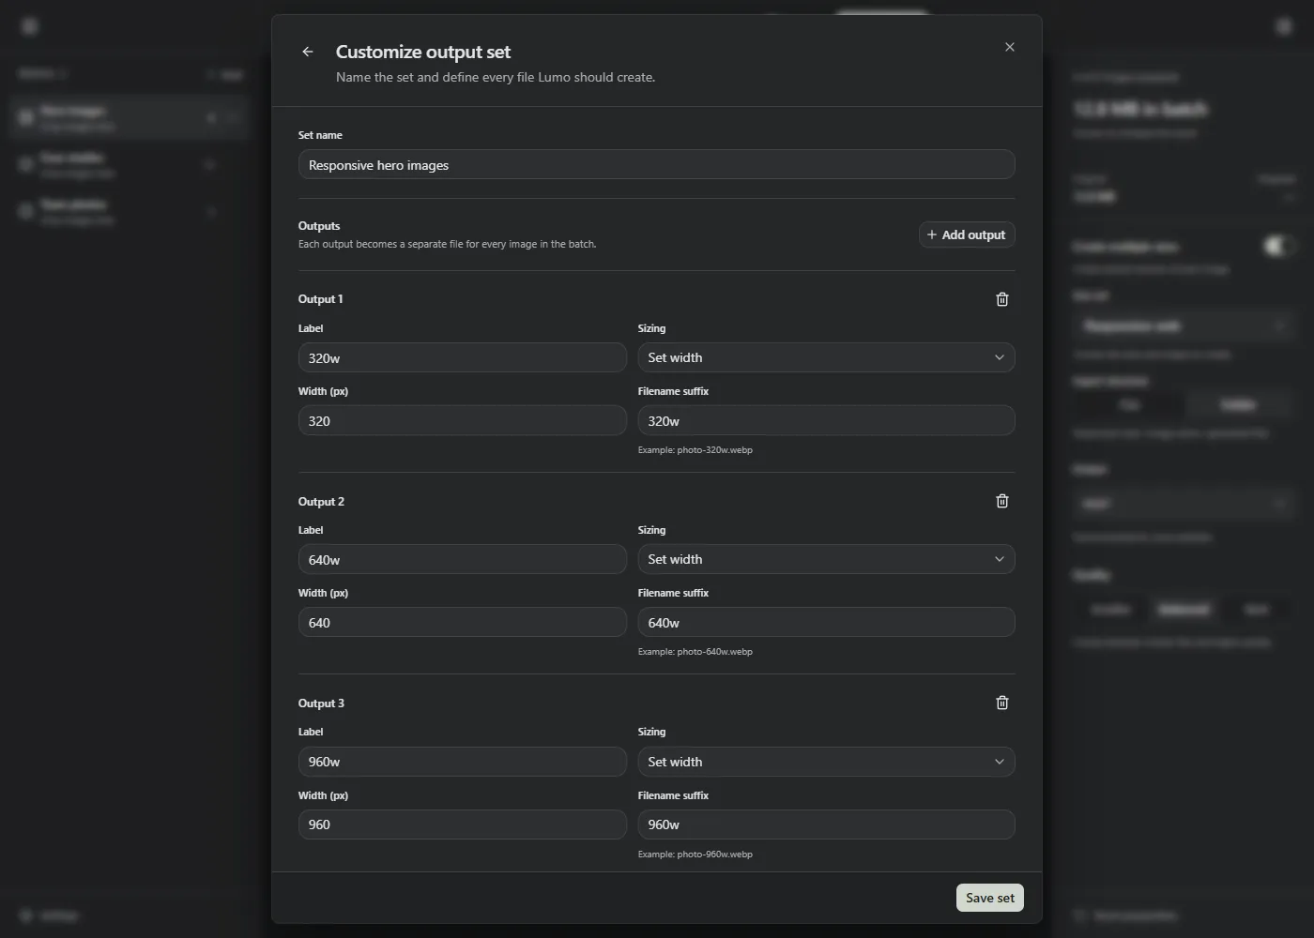This screenshot has width=1314, height=938.
Task: Select the Output 2 Label field 640w
Action: 463,559
